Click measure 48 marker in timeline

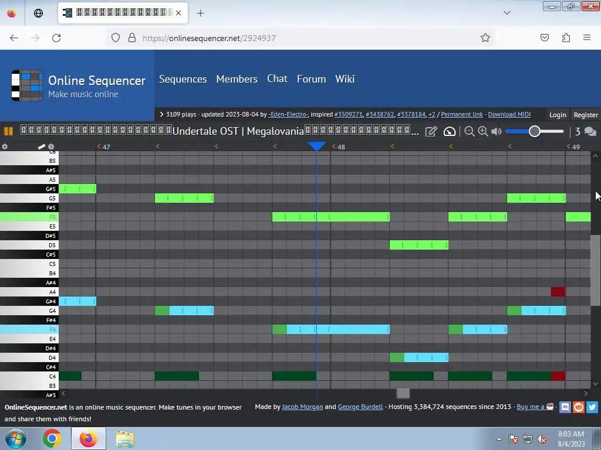[x=339, y=147]
